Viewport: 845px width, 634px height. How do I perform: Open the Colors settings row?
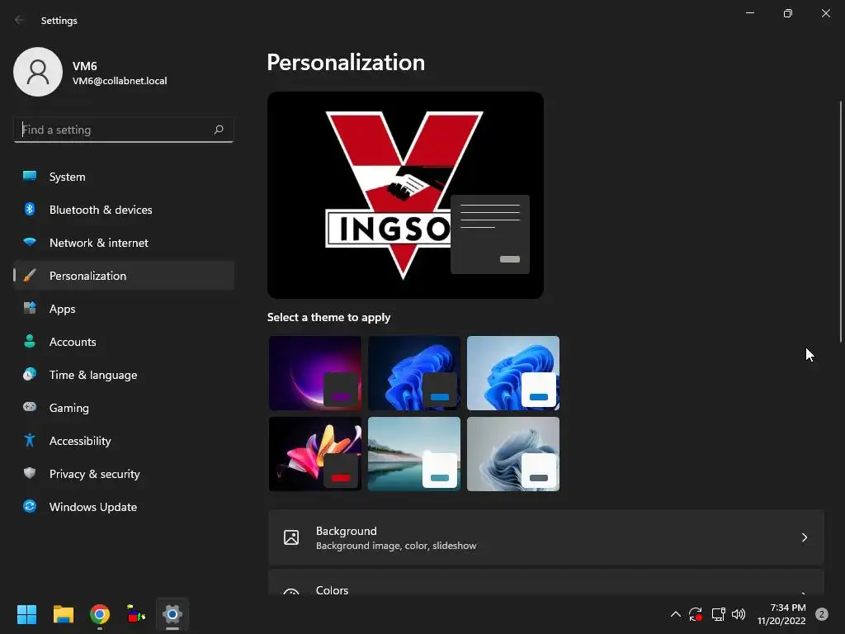546,583
